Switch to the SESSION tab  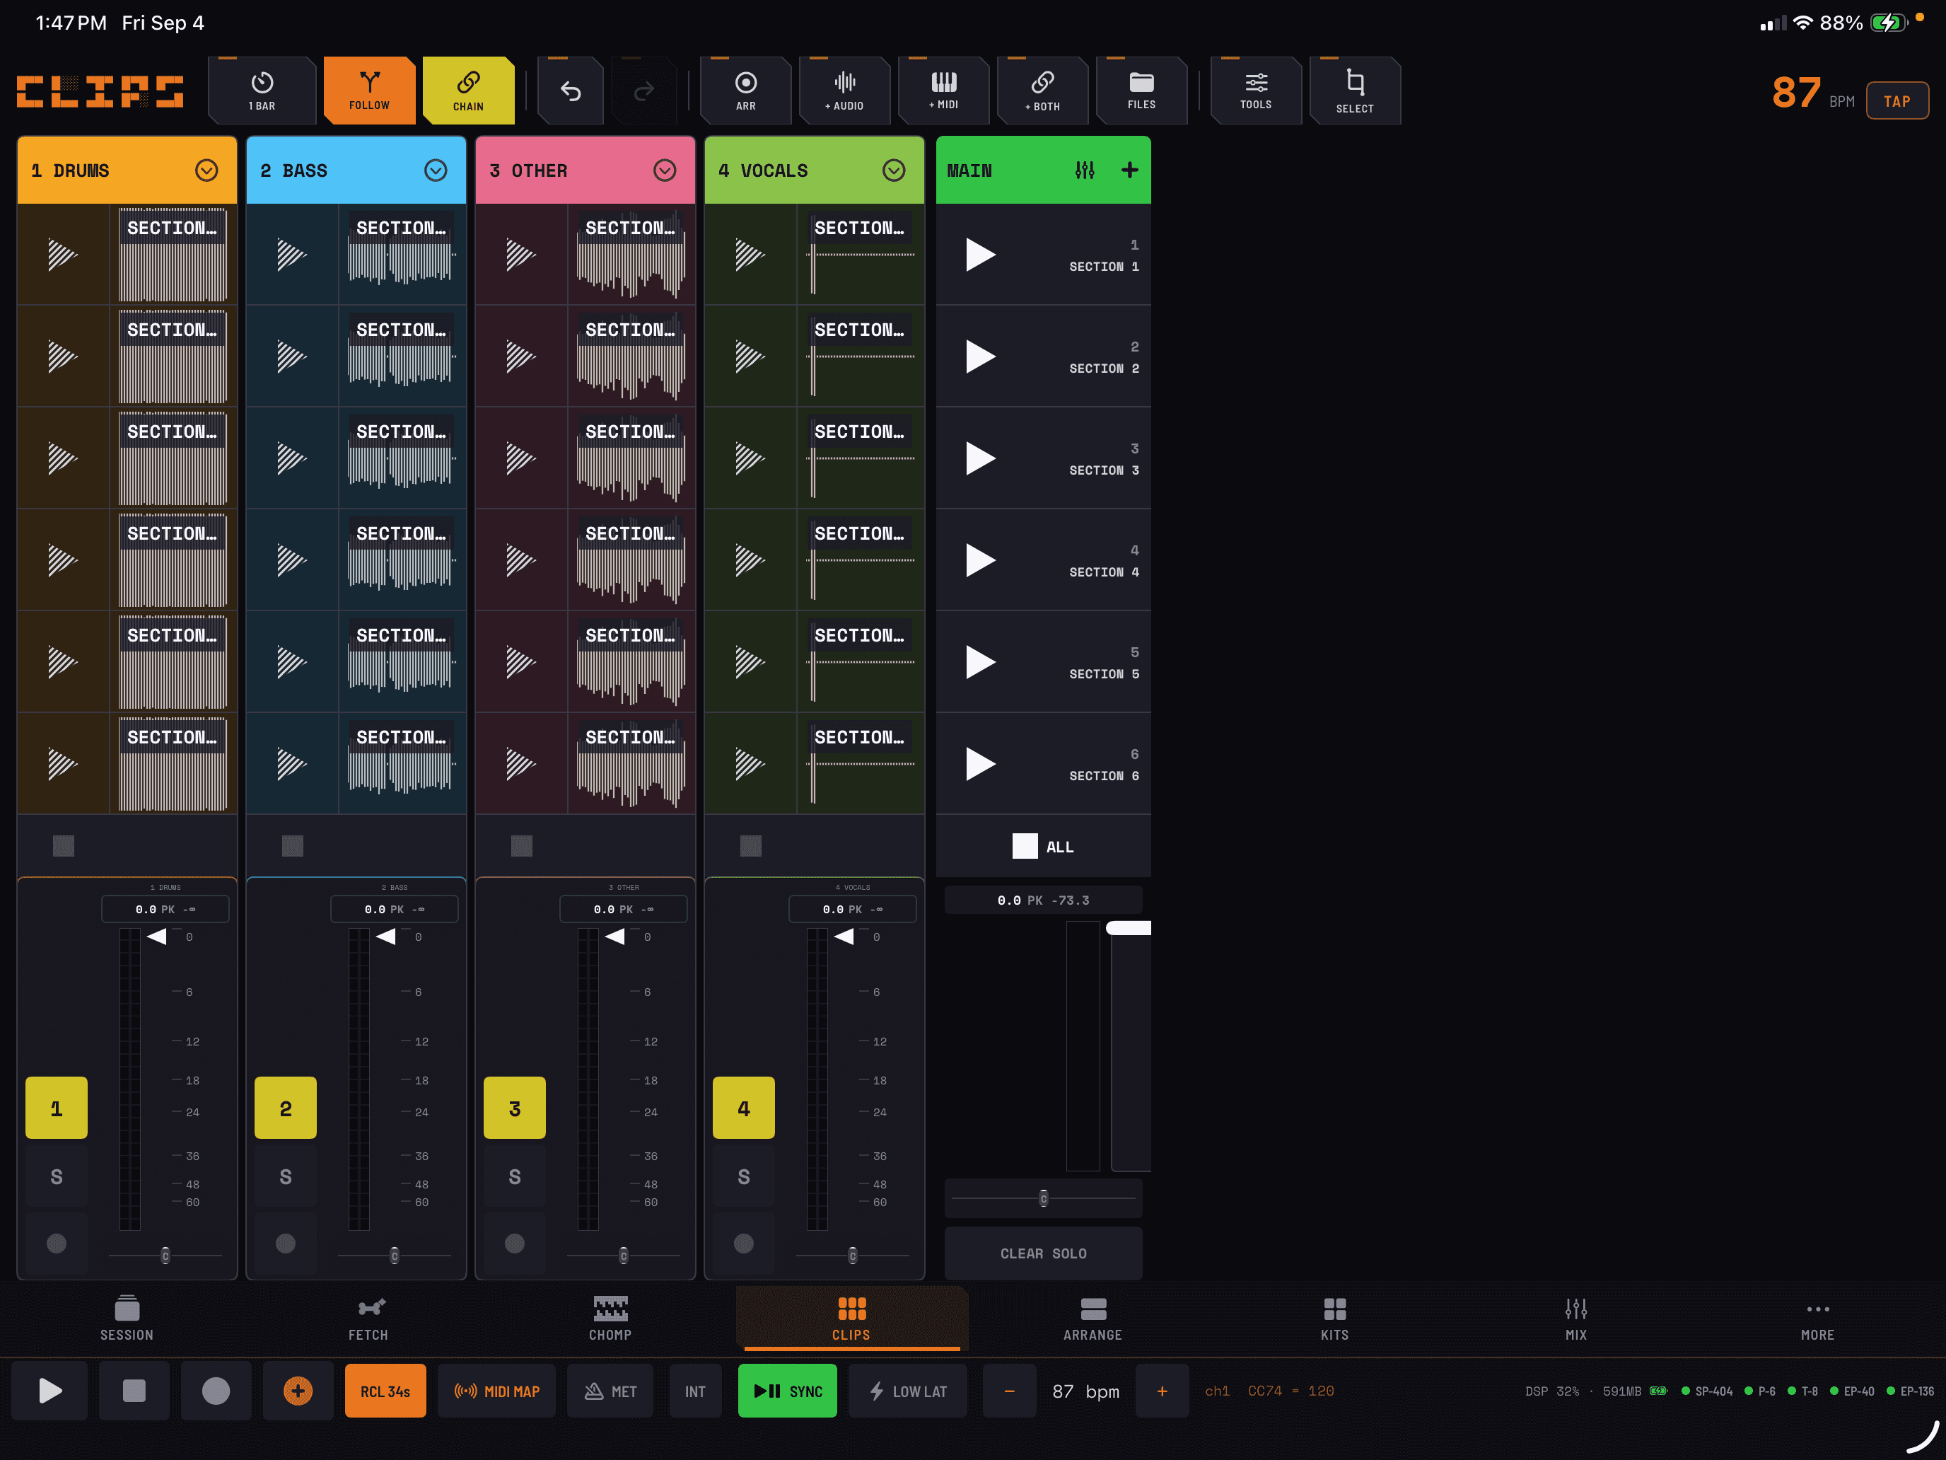click(127, 1319)
